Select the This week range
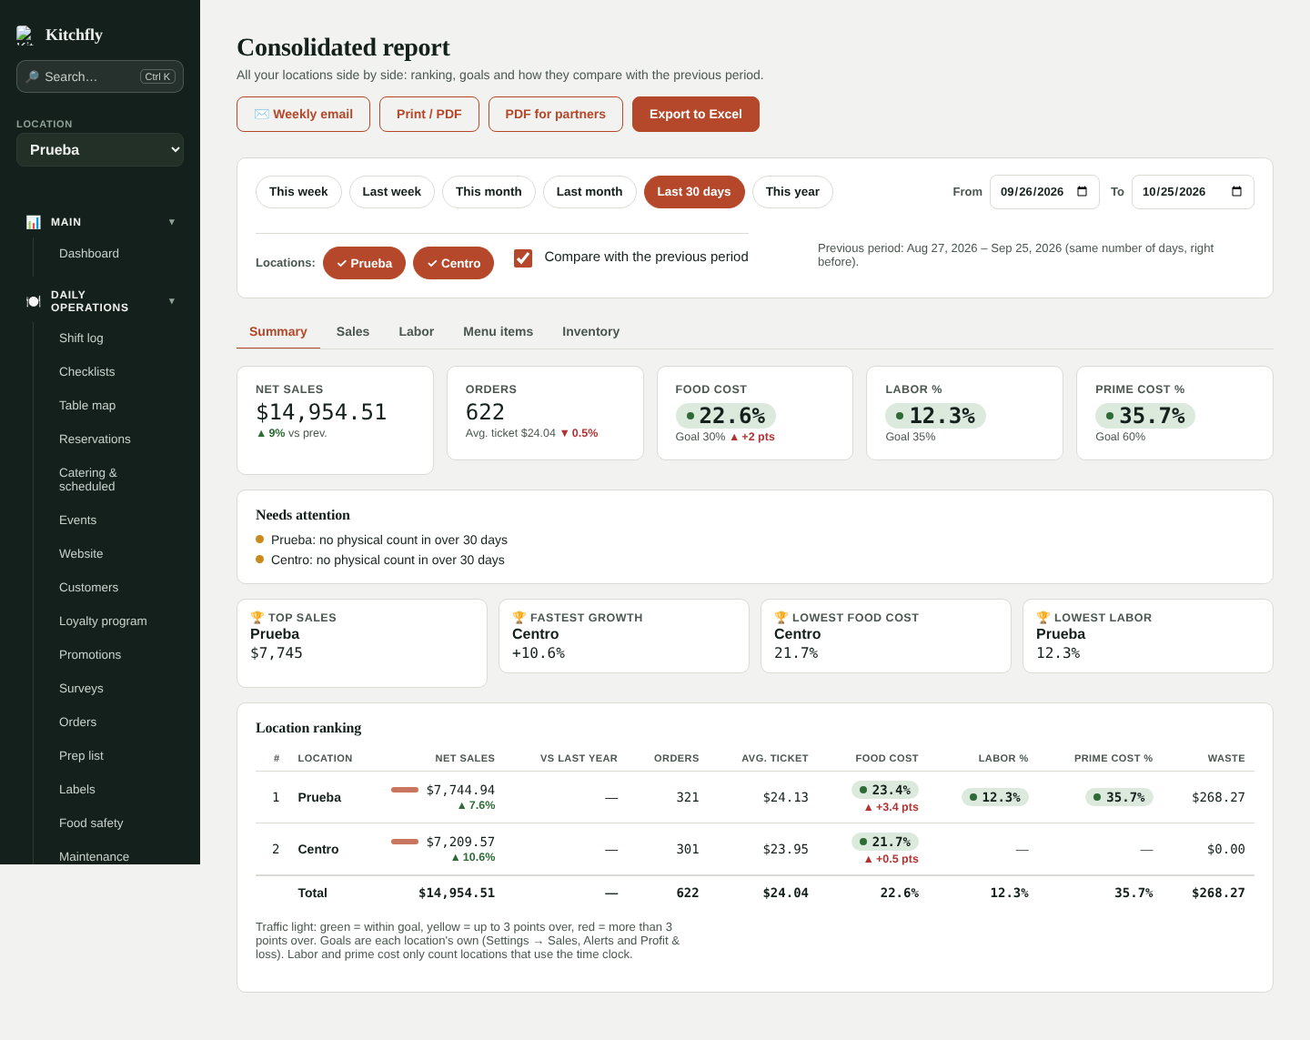This screenshot has width=1310, height=1040. pyautogui.click(x=298, y=192)
